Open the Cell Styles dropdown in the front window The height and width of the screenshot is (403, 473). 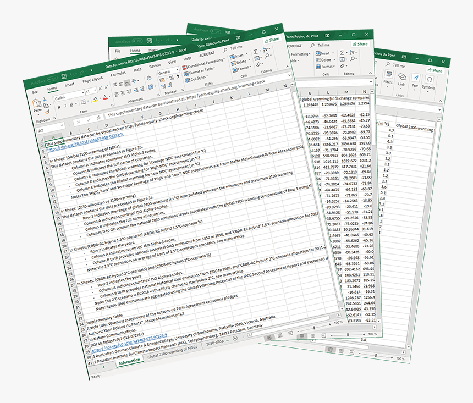tap(196, 79)
